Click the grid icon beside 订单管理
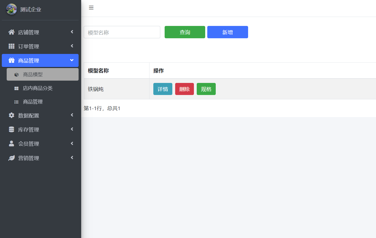Viewport: 376px width, 238px height. coord(12,46)
